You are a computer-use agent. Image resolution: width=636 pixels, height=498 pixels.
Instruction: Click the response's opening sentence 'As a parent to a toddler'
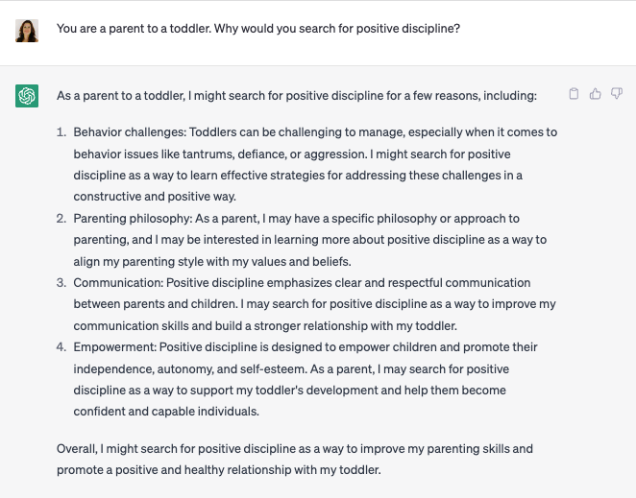296,96
